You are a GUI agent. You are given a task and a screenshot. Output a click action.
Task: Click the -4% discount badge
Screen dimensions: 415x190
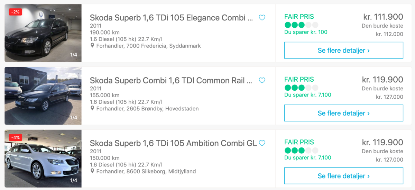coord(16,137)
